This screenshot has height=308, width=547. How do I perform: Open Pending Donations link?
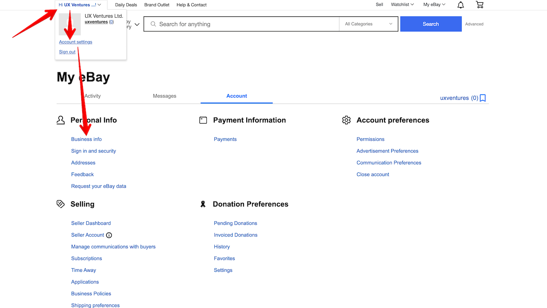pos(235,223)
